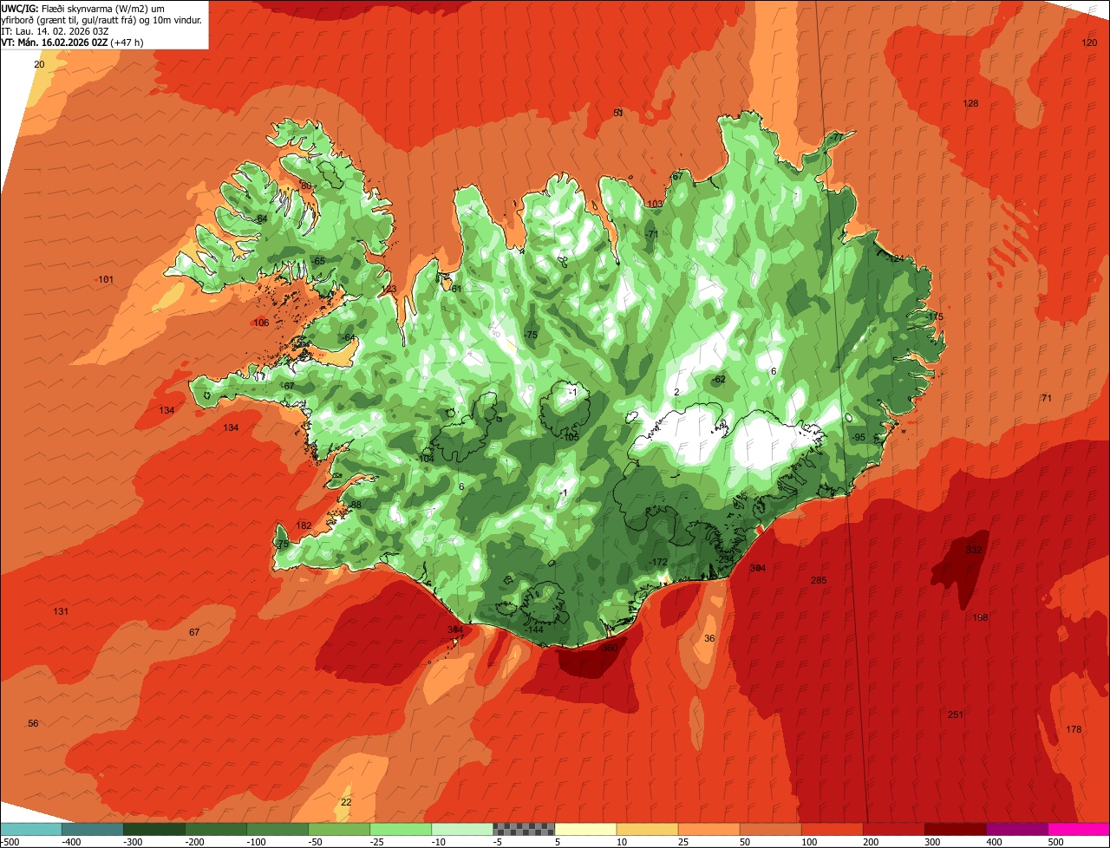Select the pale yellow 5 to 10 swatch
Screen dimensions: 1110x848
pos(585,829)
